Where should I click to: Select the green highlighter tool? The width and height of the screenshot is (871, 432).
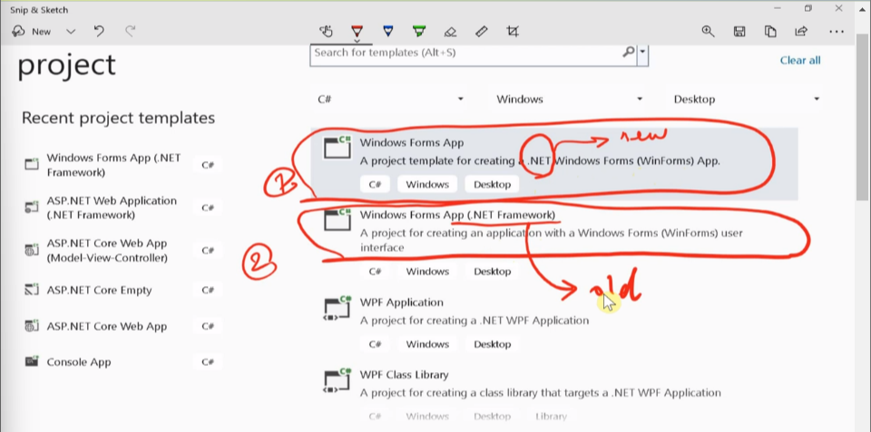tap(419, 32)
